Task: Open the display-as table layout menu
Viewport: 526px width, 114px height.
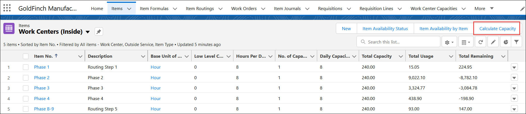Action: click(466, 42)
